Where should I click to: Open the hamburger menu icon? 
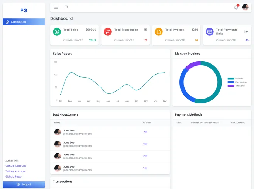pyautogui.click(x=56, y=7)
